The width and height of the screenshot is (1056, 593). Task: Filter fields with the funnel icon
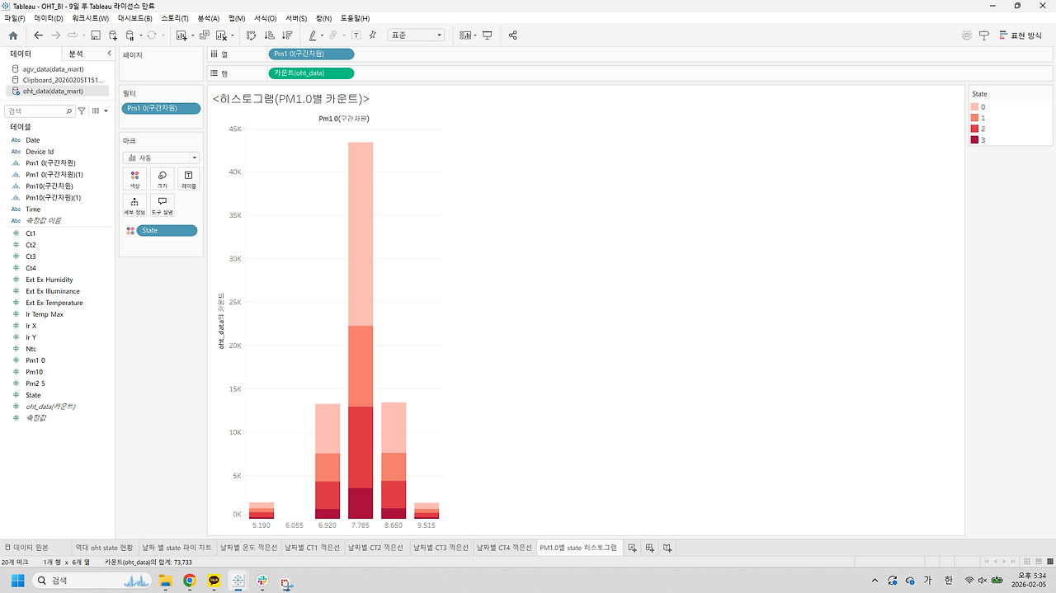(82, 111)
